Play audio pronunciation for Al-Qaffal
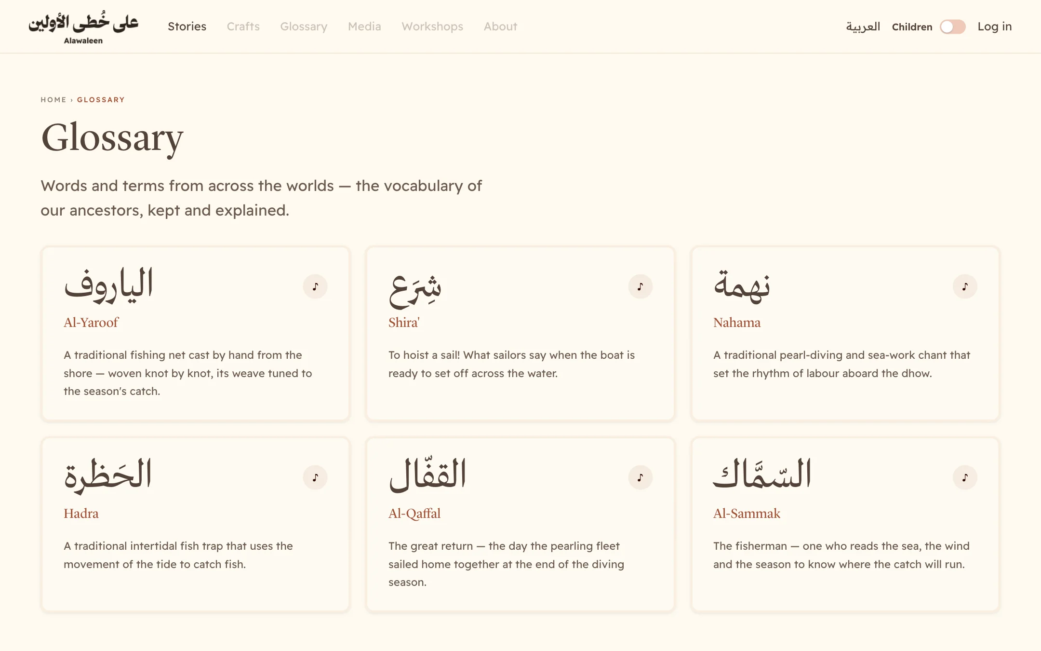 click(640, 477)
